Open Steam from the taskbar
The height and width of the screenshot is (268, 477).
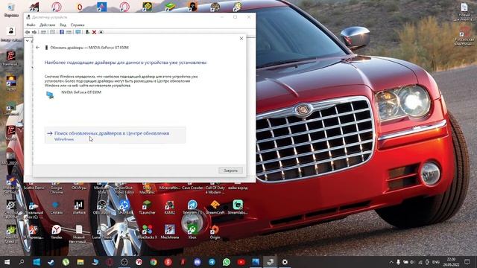click(x=51, y=262)
